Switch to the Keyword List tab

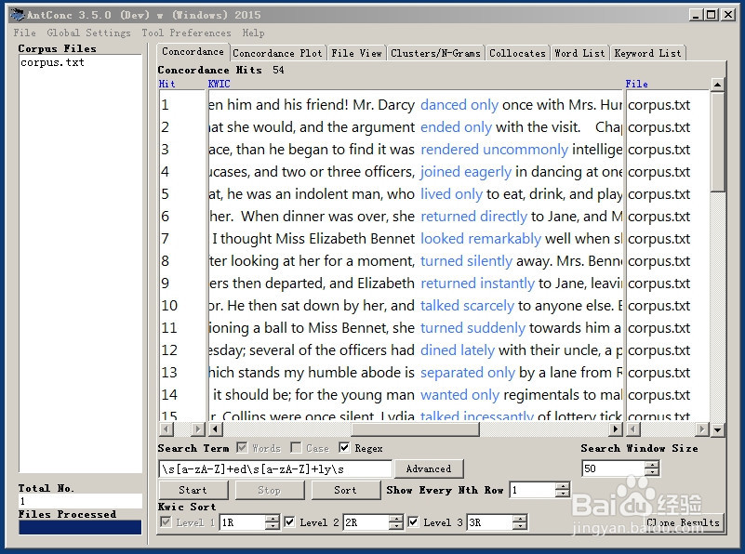[x=647, y=53]
